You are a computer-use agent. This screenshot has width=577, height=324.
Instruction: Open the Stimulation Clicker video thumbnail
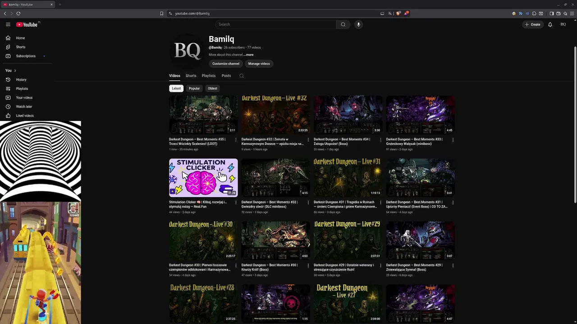pos(203,178)
